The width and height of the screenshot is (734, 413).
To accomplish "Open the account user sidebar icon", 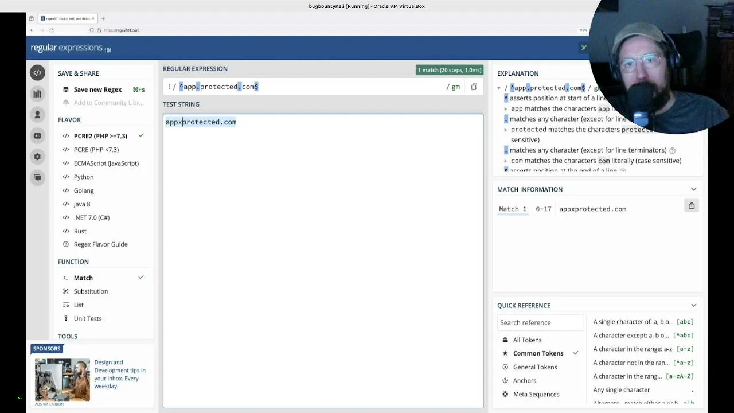I will tap(37, 115).
